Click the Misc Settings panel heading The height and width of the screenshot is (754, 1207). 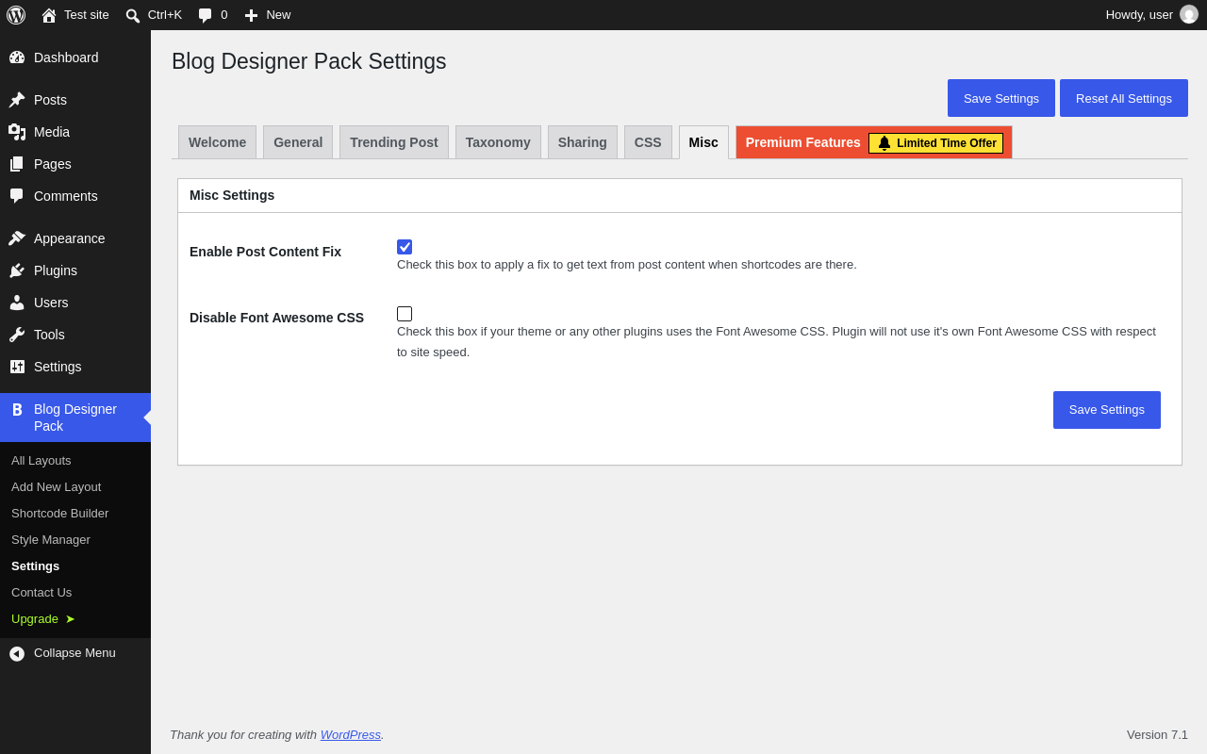pyautogui.click(x=232, y=195)
